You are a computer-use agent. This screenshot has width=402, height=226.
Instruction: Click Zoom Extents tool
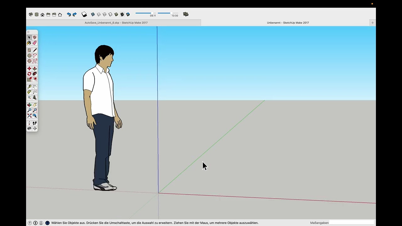[x=29, y=116]
